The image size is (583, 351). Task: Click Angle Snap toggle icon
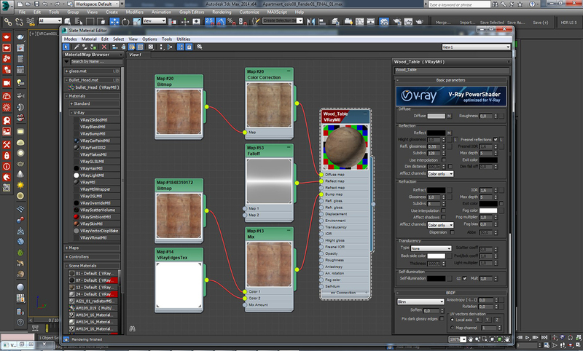coord(221,22)
